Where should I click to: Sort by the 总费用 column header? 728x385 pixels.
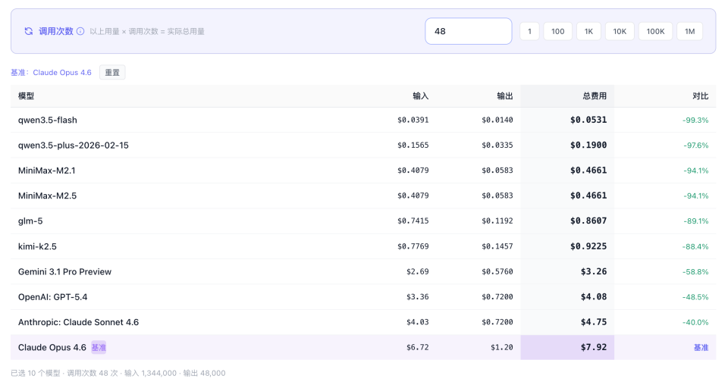594,96
